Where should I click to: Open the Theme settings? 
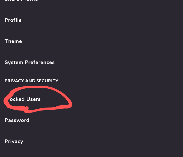(x=13, y=41)
